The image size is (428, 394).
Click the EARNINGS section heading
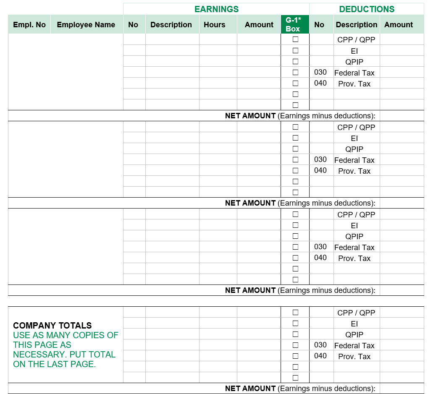216,9
